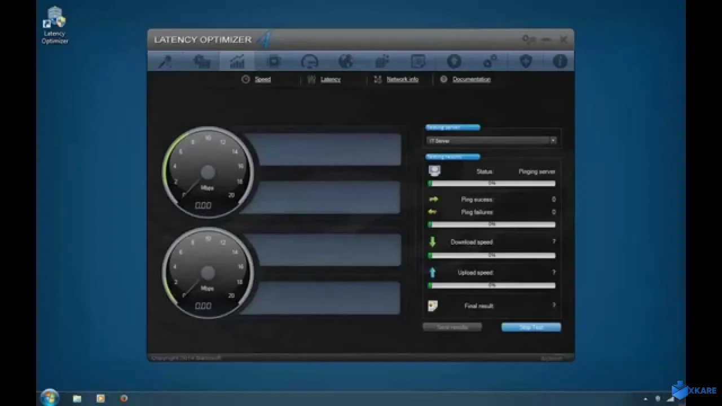The height and width of the screenshot is (406, 722).
Task: Click the clock icon beside Speed
Action: coord(246,80)
